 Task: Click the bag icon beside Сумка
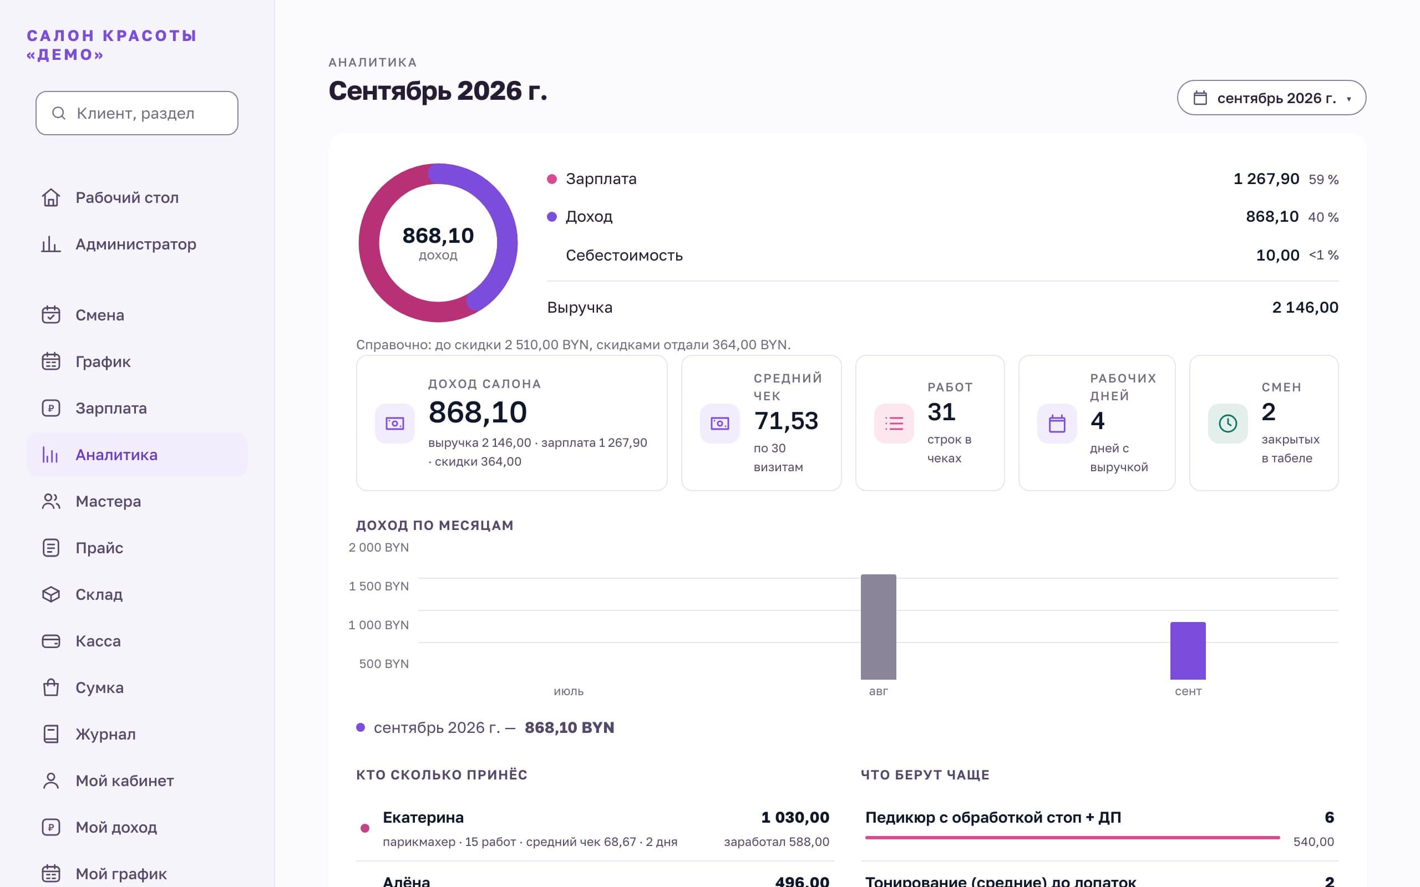[51, 687]
